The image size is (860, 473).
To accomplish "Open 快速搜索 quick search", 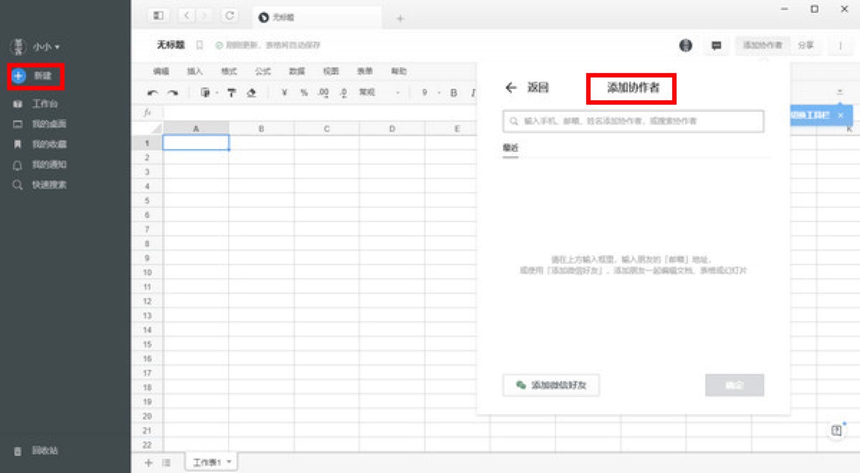I will point(39,184).
